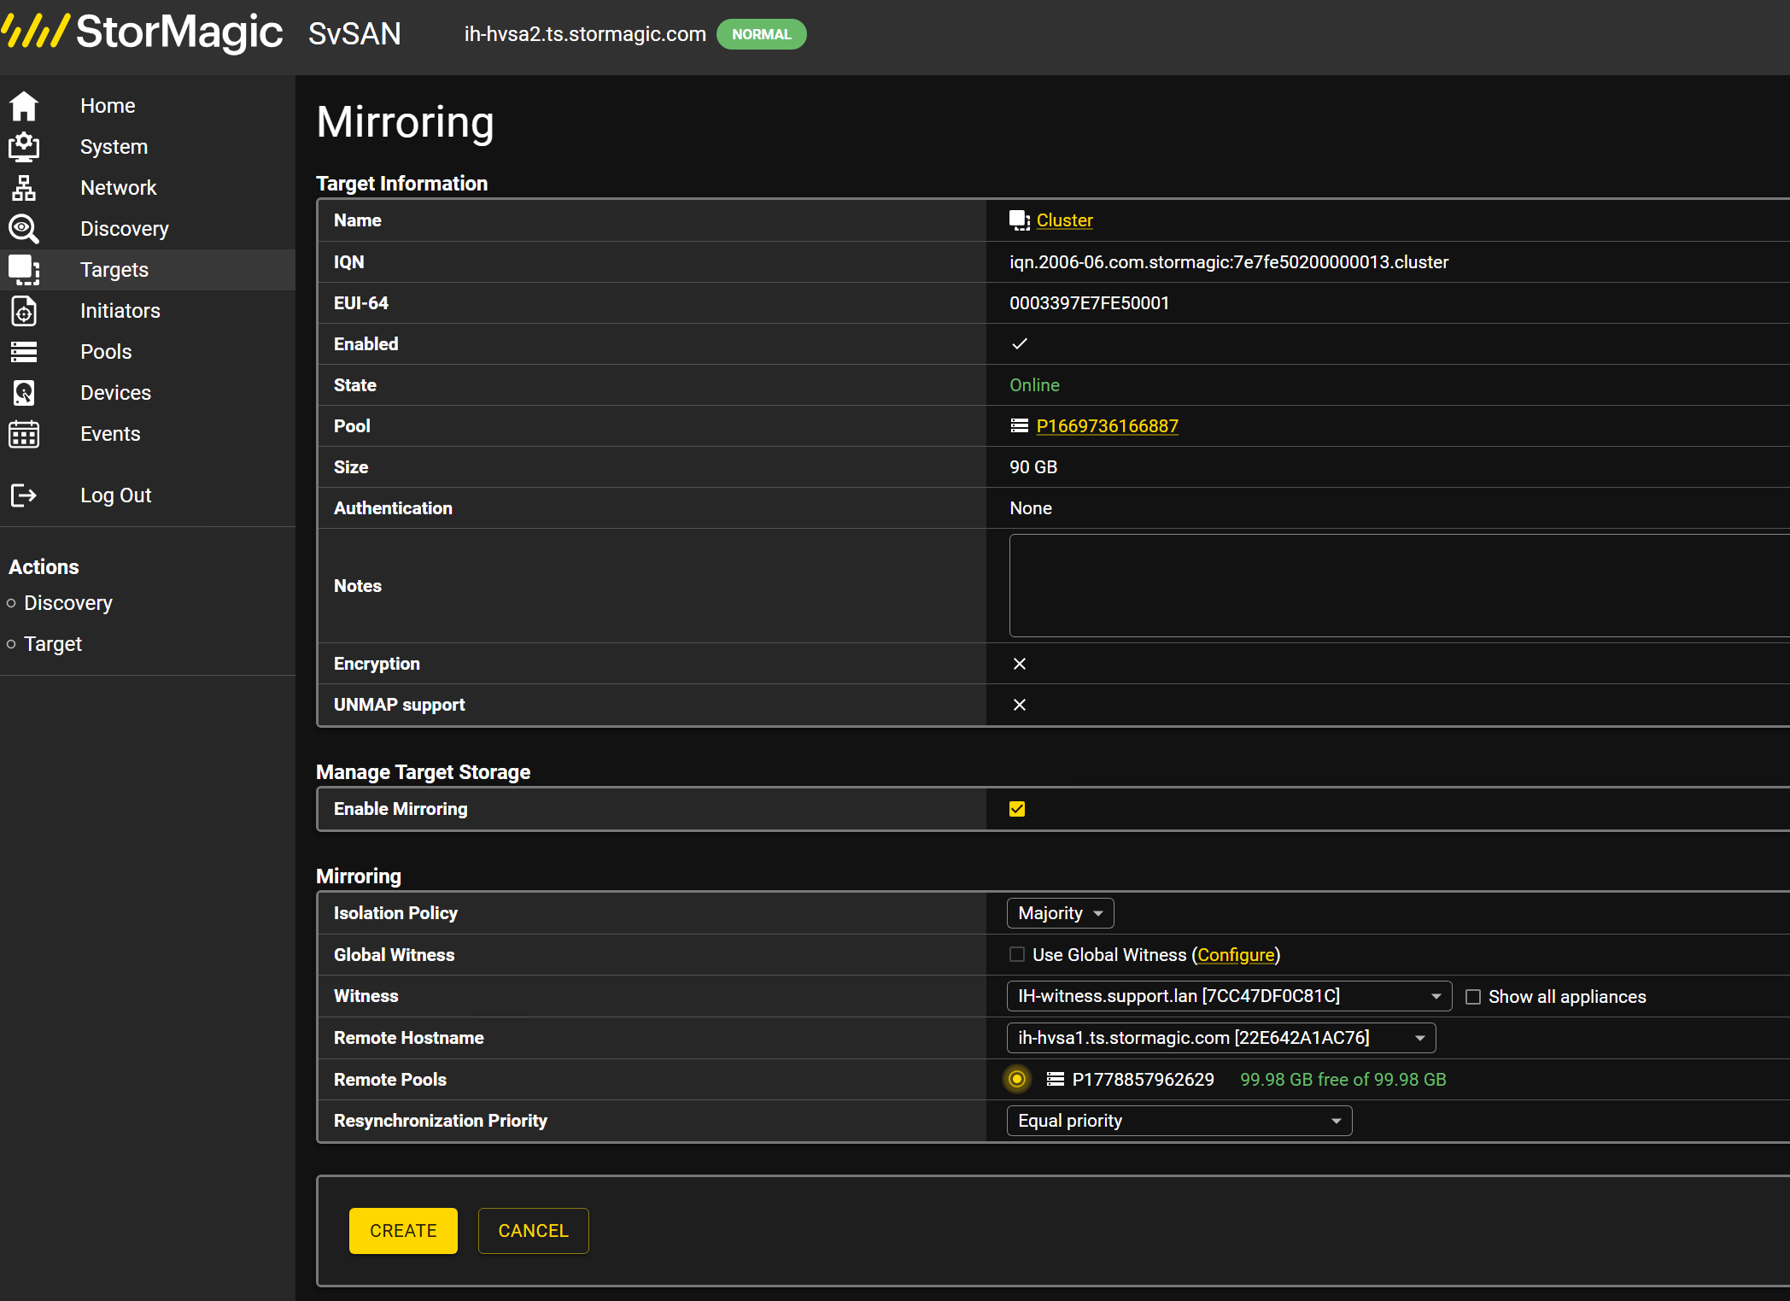Image resolution: width=1790 pixels, height=1301 pixels.
Task: Open Isolation Policy Majority dropdown
Action: click(1061, 913)
